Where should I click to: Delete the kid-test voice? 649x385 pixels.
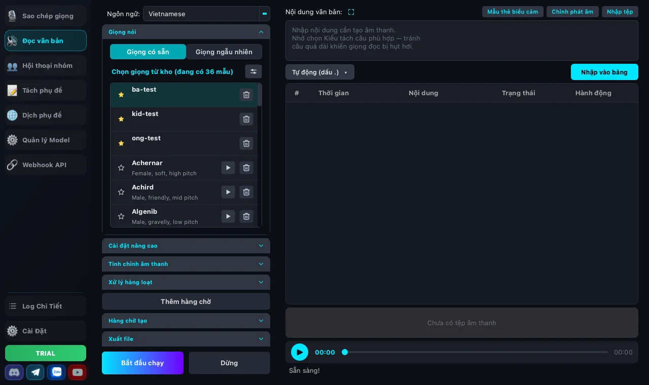click(x=246, y=119)
